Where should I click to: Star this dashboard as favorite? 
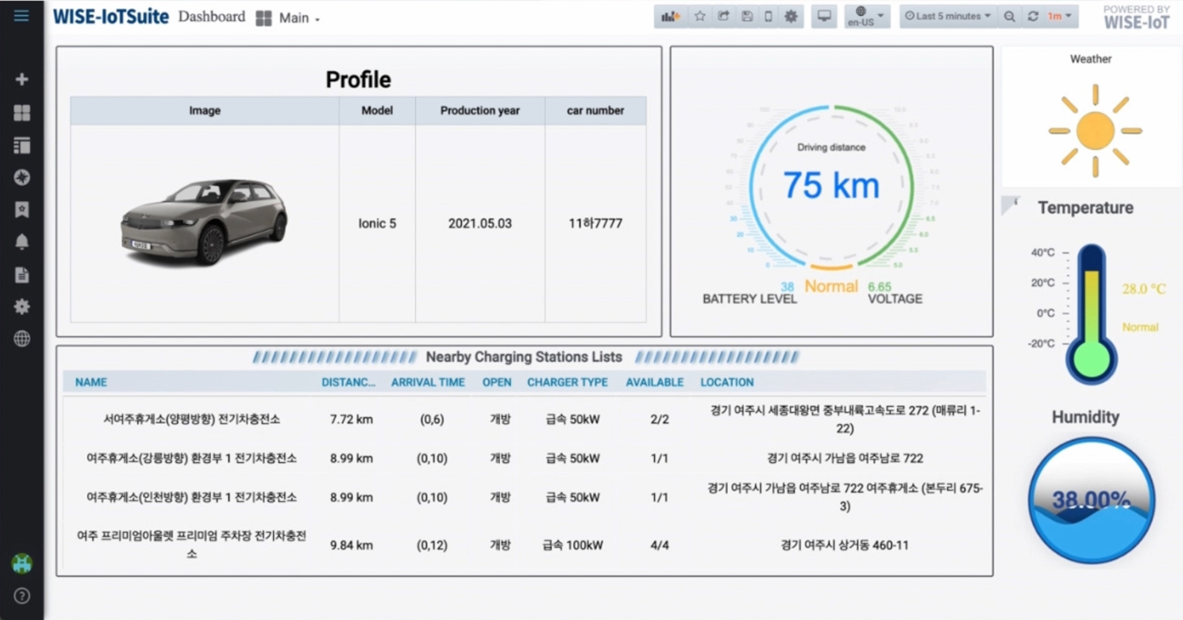coord(700,16)
